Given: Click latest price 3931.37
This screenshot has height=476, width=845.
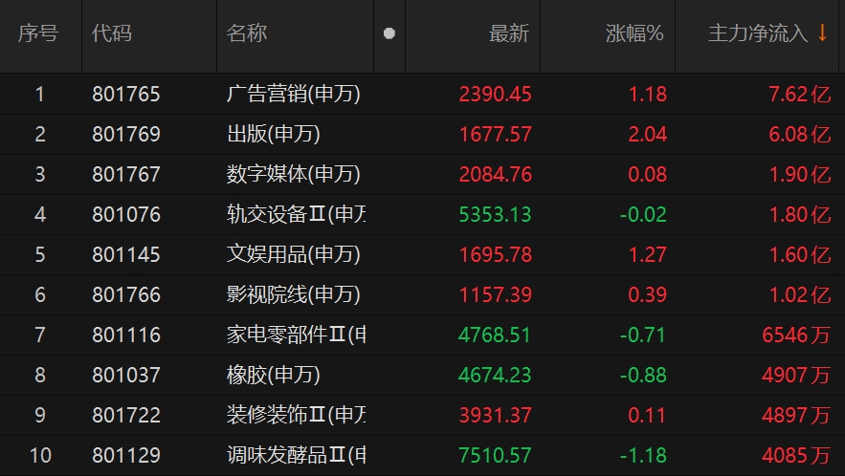Looking at the screenshot, I should click(x=496, y=416).
